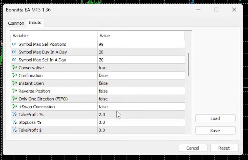Click the boolean icon next to Reverse Position
The image size is (248, 160).
point(14,91)
